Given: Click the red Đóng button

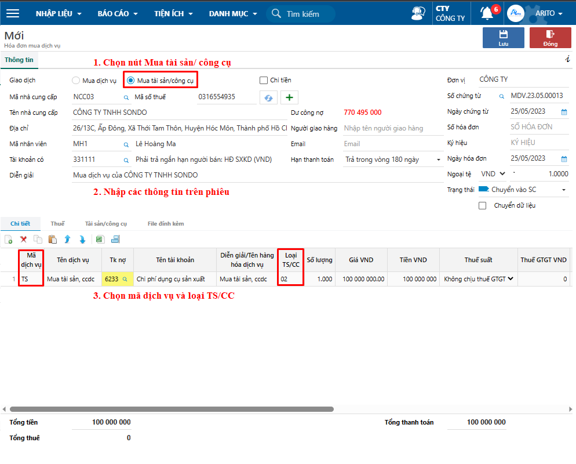Looking at the screenshot, I should pos(550,38).
